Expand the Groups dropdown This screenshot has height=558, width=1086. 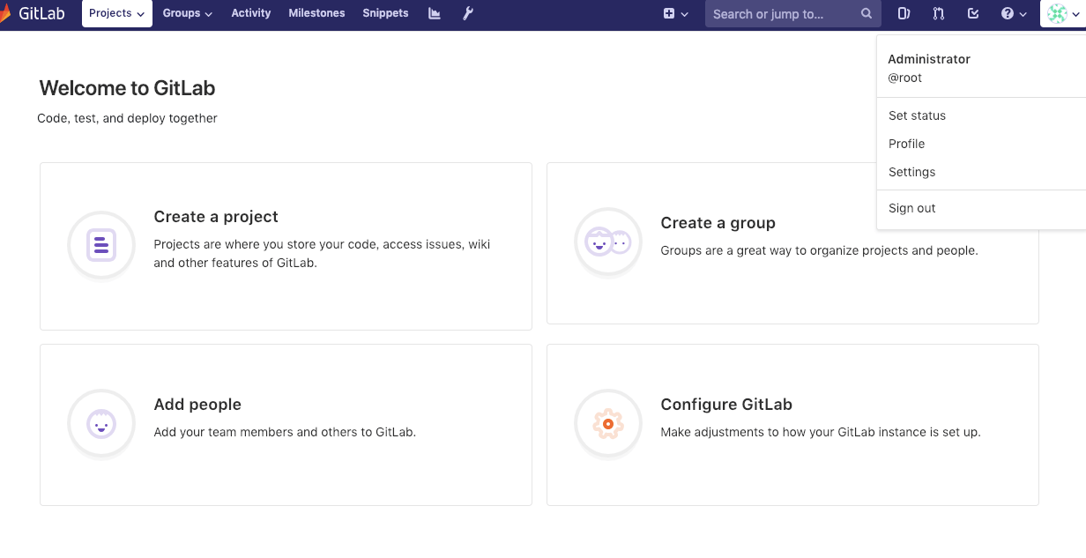pyautogui.click(x=188, y=13)
